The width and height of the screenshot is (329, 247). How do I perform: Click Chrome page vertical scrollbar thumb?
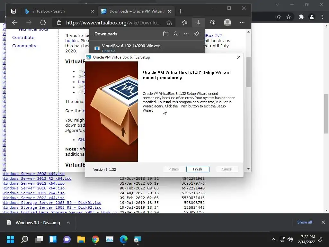click(x=326, y=114)
